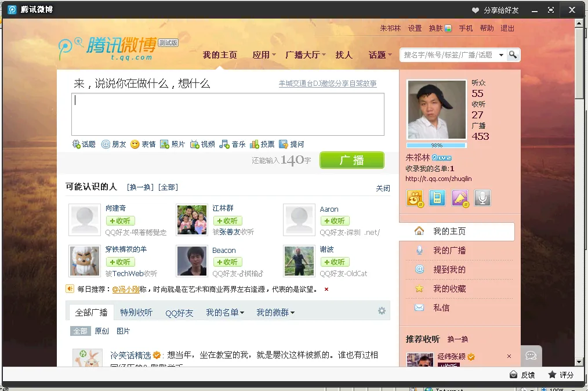Follow 穿铁裤衩的羊 with 收听 button

(x=120, y=262)
